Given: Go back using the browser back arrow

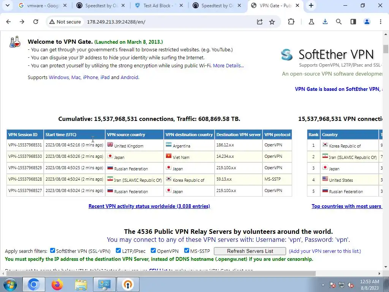Looking at the screenshot, I should click(8, 22).
